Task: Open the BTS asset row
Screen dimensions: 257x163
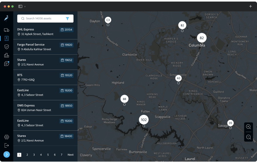Action: coord(45,77)
